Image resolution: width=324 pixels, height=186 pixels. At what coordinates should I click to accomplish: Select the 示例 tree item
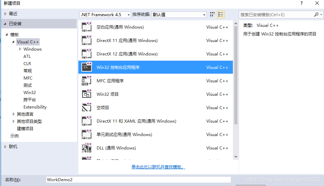tap(14, 136)
